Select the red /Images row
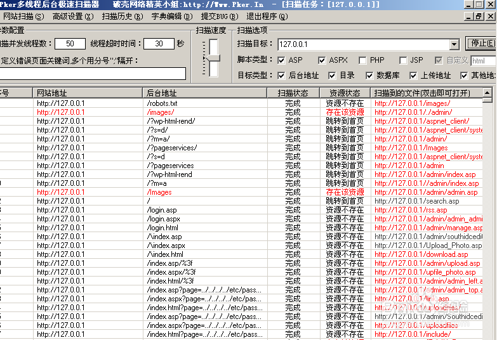The image size is (497, 340). 185,192
